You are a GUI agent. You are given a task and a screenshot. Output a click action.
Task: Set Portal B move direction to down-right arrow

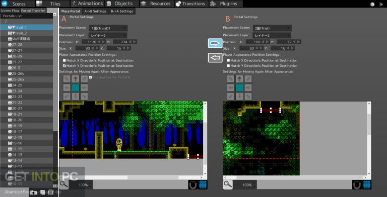(248, 96)
